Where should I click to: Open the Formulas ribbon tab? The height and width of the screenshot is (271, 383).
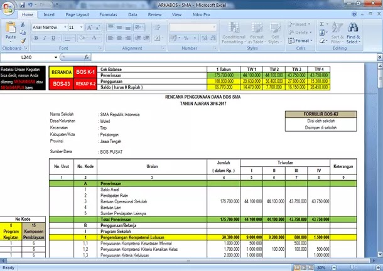[108, 14]
